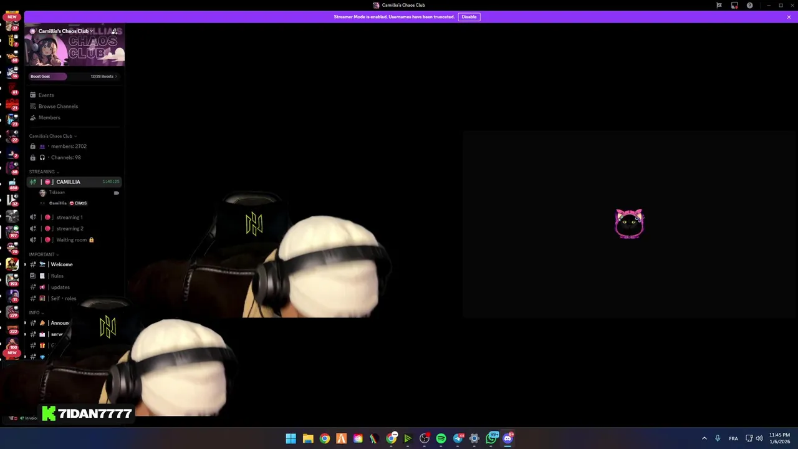Open the server with the 656 badge
798x449 pixels.
pos(12,184)
